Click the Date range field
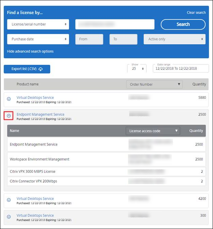 click(181, 68)
